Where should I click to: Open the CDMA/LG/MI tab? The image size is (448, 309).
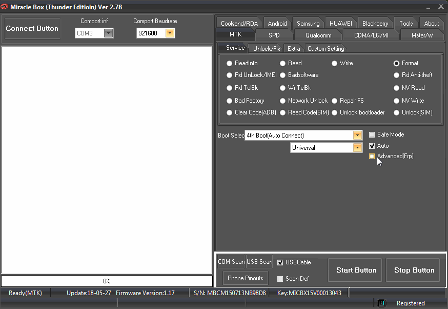(x=371, y=35)
